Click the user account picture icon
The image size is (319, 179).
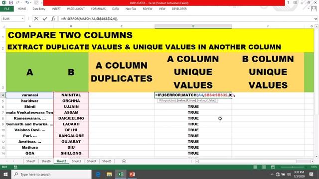[314, 9]
